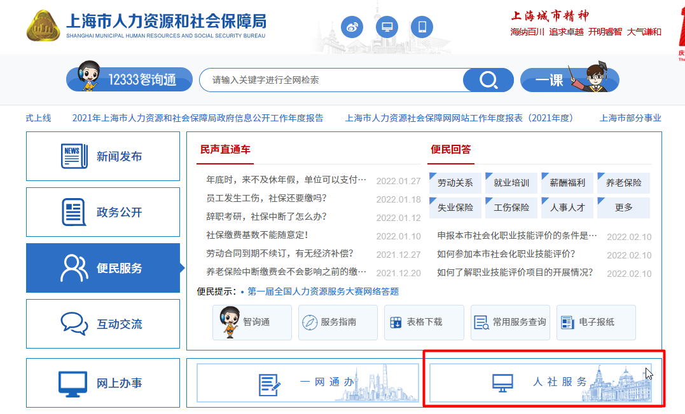Open article 劳动合同到期不续订，有无经济补偿？
Viewport: 685px width, 414px height.
[280, 253]
